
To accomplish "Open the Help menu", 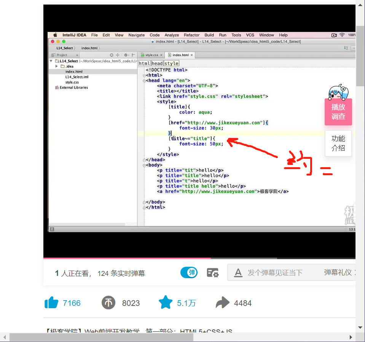I will coord(283,35).
